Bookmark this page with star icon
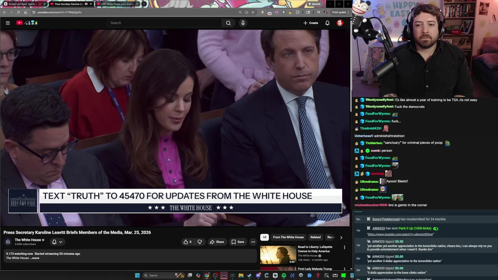 (x=253, y=12)
